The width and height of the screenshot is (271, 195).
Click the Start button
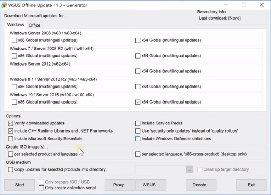point(20,185)
